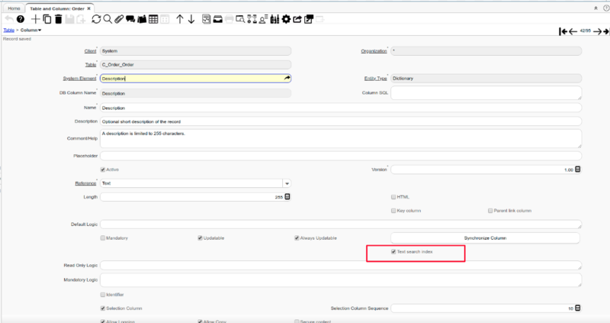The image size is (610, 323).
Task: Open the Chat speech bubble icon
Action: 130,18
